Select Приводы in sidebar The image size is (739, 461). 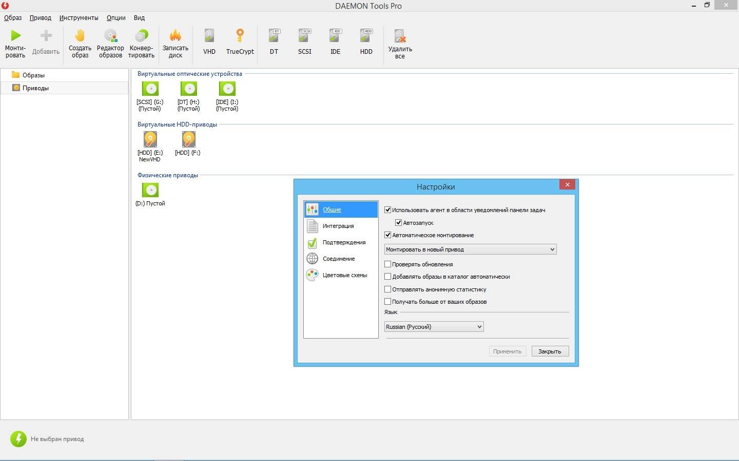[x=64, y=88]
